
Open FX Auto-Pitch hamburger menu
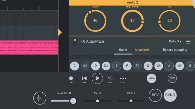[188, 41]
